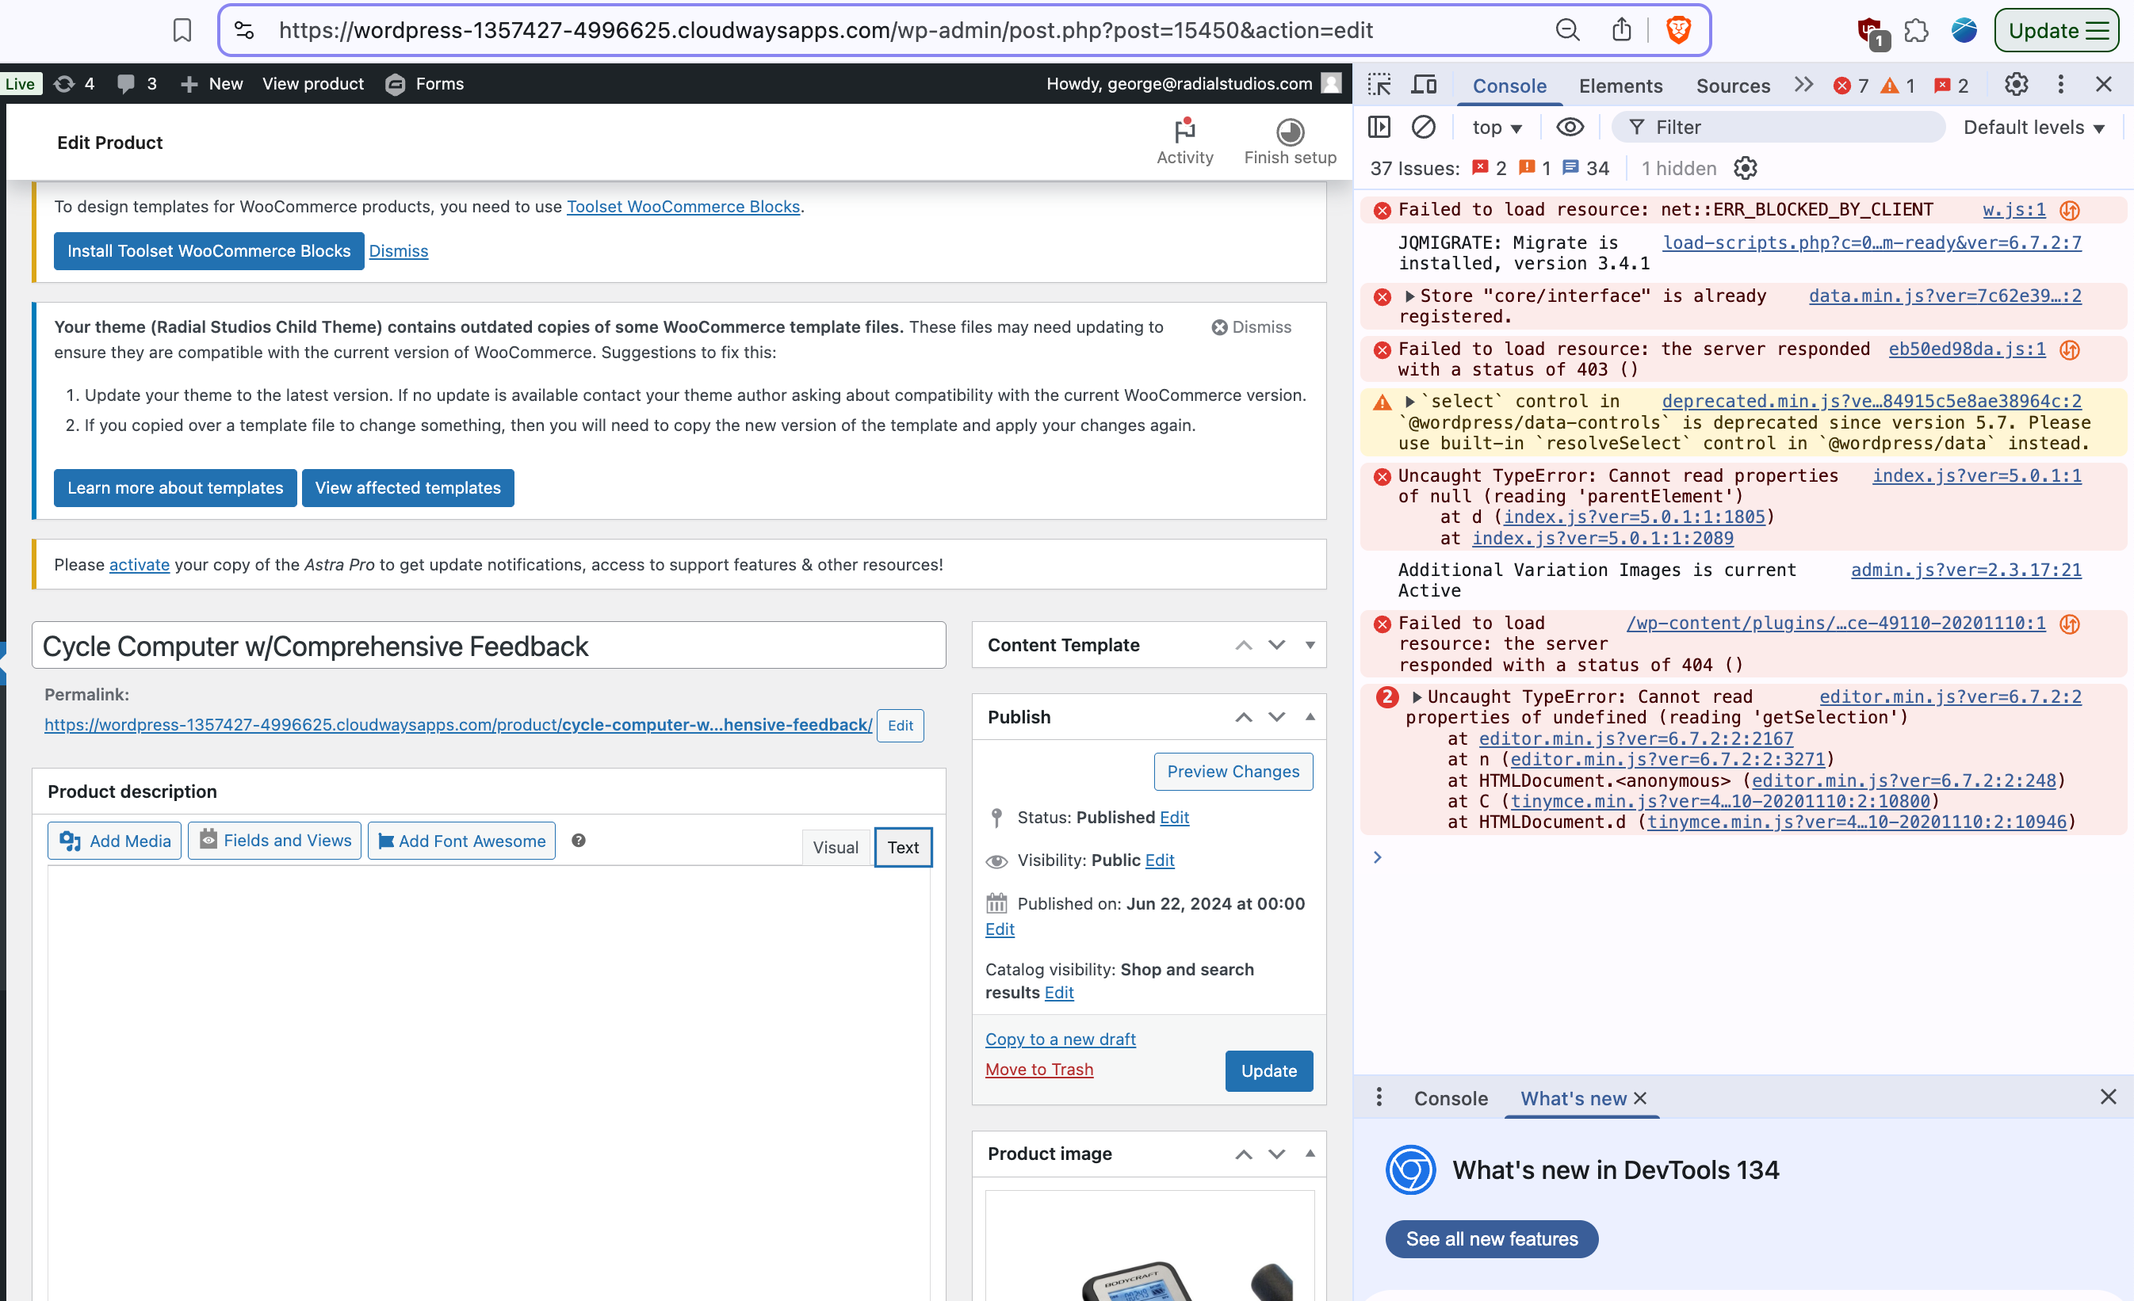Open the Activity flag icon

click(x=1185, y=142)
